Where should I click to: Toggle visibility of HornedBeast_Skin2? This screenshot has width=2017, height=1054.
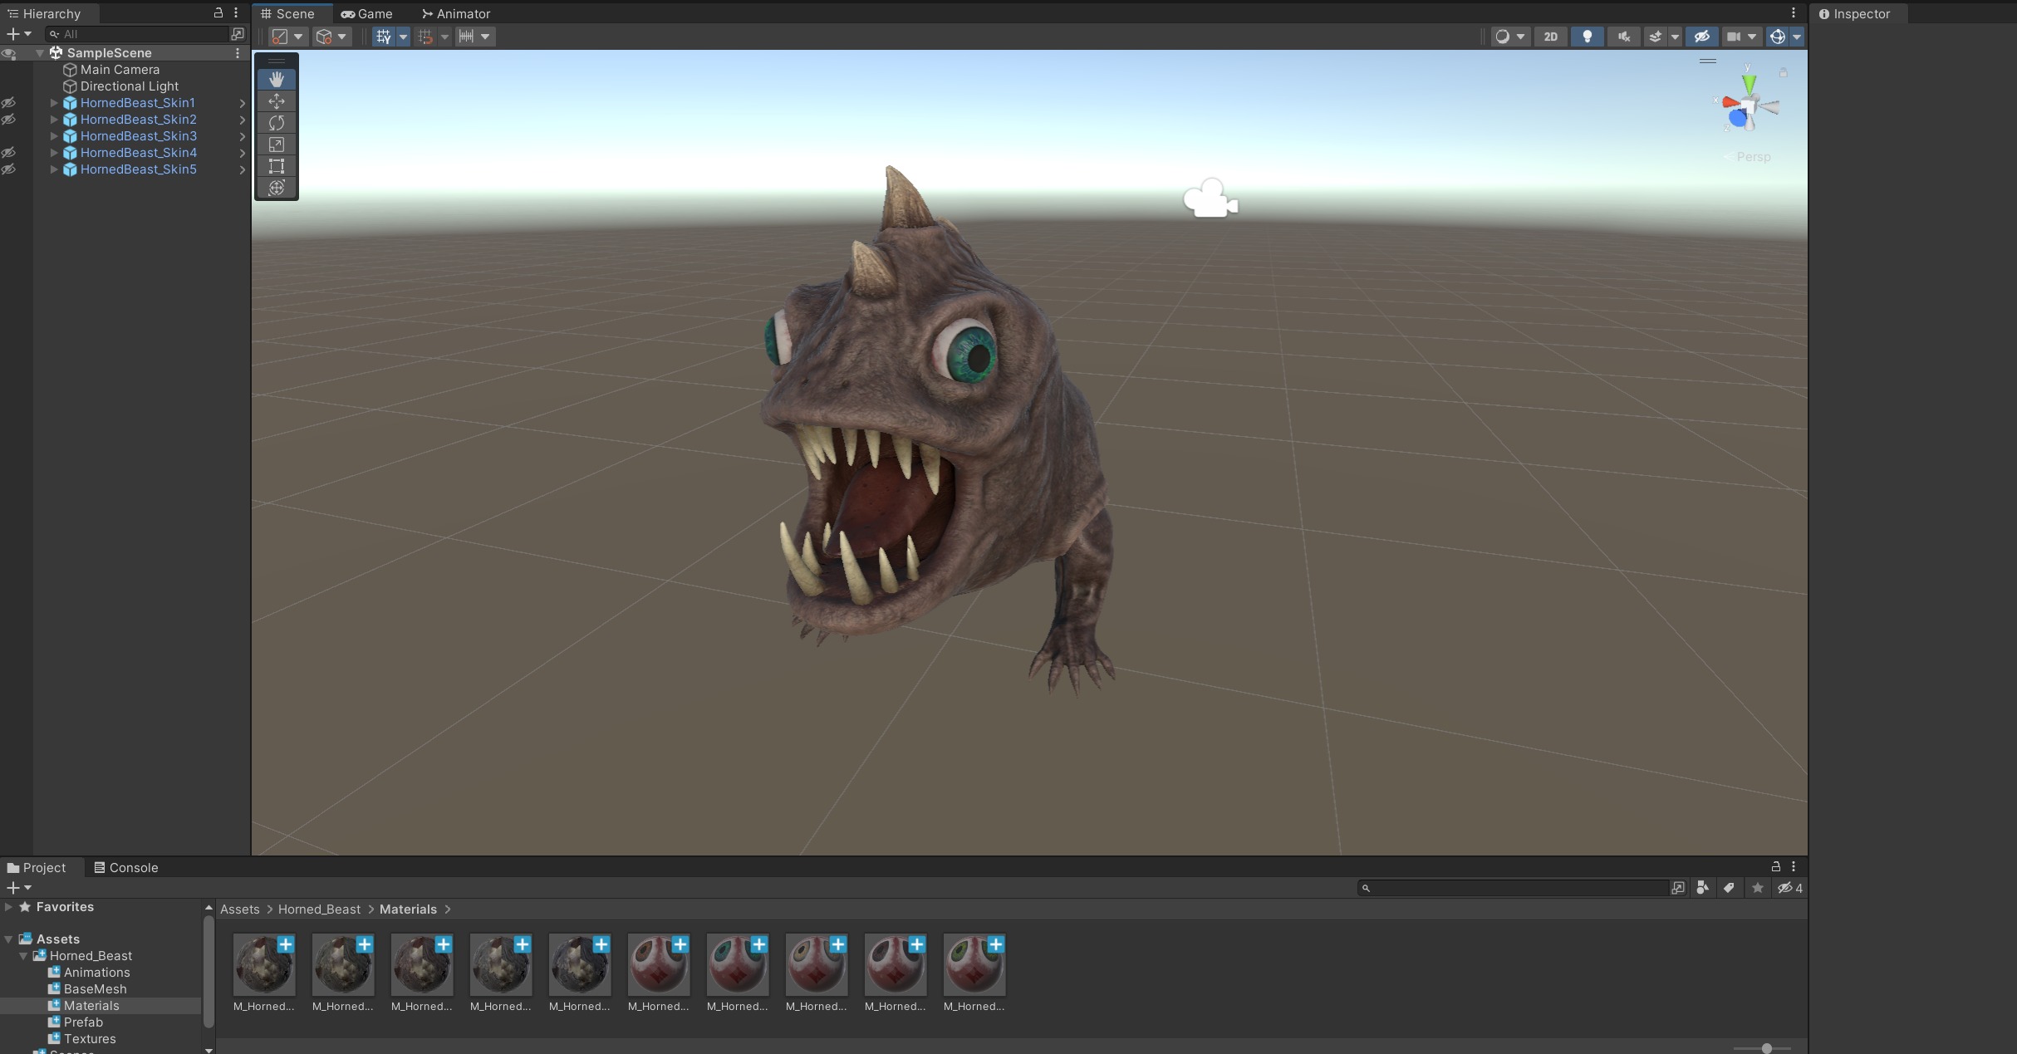[x=8, y=120]
